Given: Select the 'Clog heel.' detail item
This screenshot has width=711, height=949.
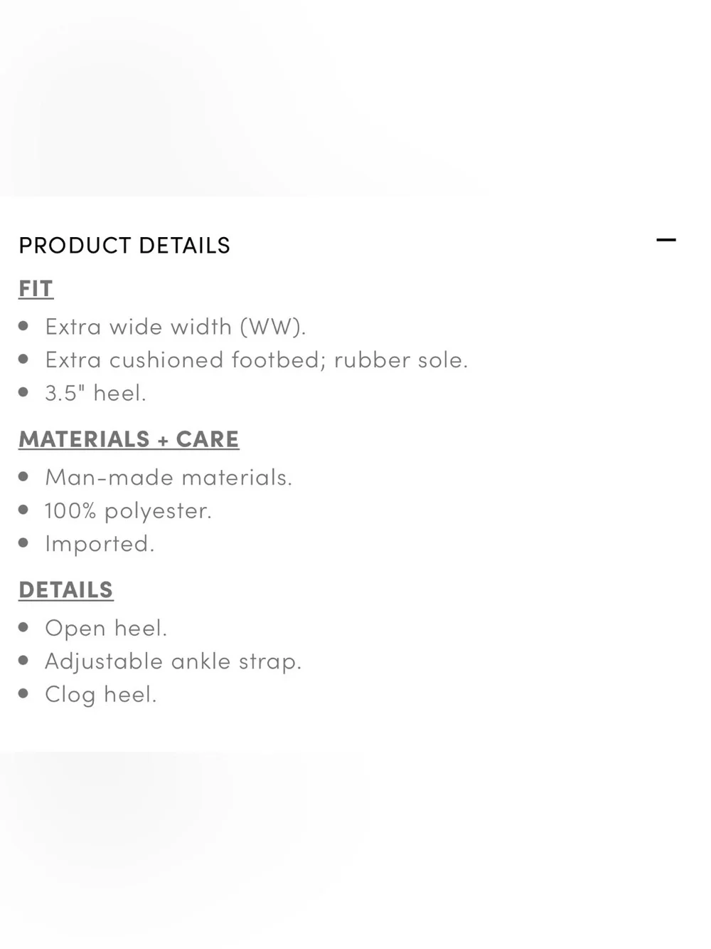Looking at the screenshot, I should pos(101,694).
